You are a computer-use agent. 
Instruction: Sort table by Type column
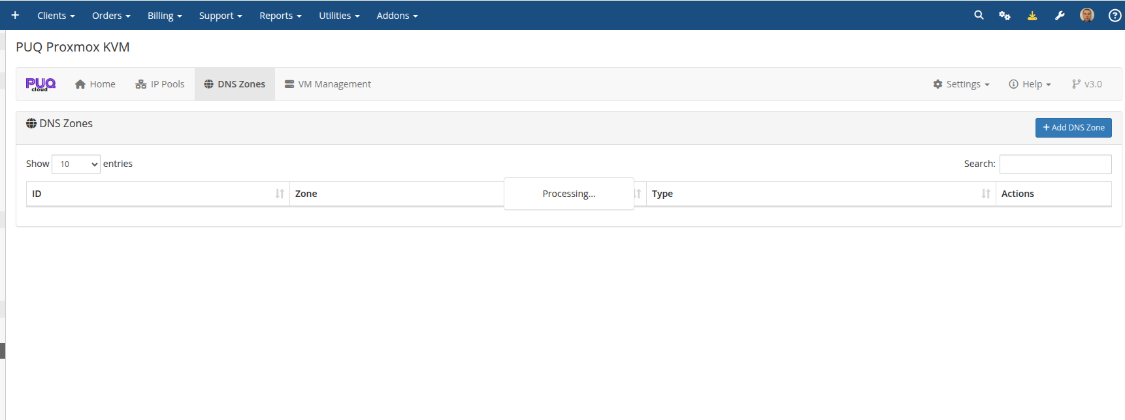(x=821, y=194)
